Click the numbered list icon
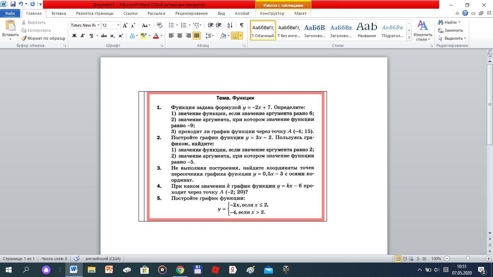 coord(184,25)
